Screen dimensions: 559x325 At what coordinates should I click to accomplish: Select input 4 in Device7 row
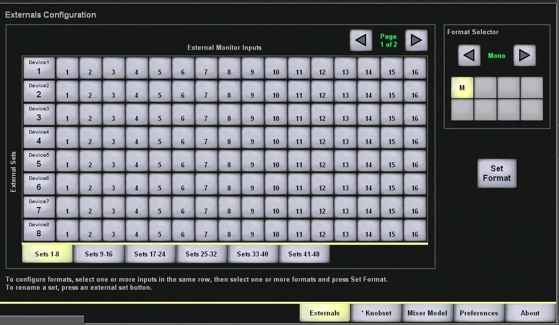click(x=136, y=207)
